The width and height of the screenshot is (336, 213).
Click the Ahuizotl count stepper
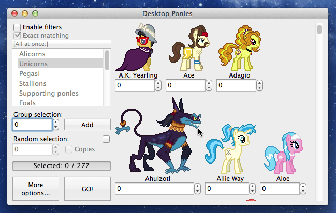pos(197,189)
